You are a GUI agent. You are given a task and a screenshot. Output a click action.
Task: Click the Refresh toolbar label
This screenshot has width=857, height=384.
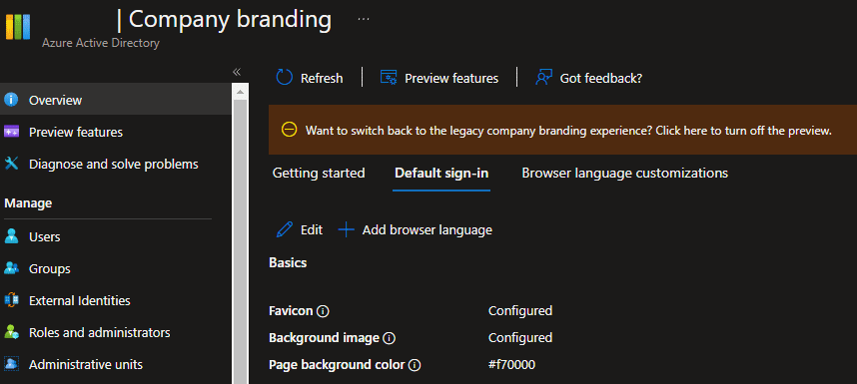(322, 79)
